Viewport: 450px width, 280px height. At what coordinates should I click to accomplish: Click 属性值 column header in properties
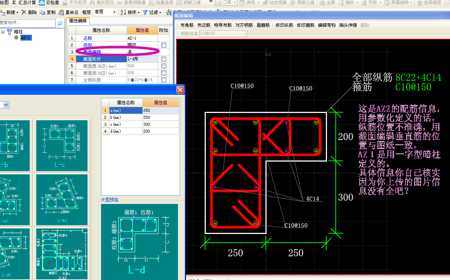coord(142,30)
